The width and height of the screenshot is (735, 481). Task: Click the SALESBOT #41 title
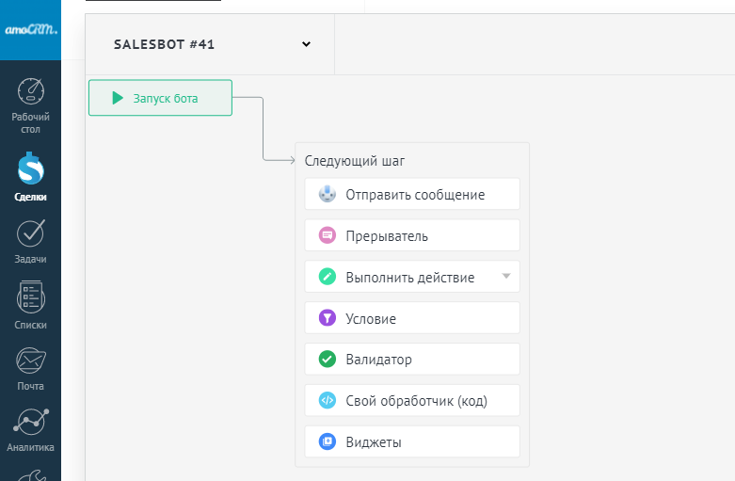click(164, 44)
